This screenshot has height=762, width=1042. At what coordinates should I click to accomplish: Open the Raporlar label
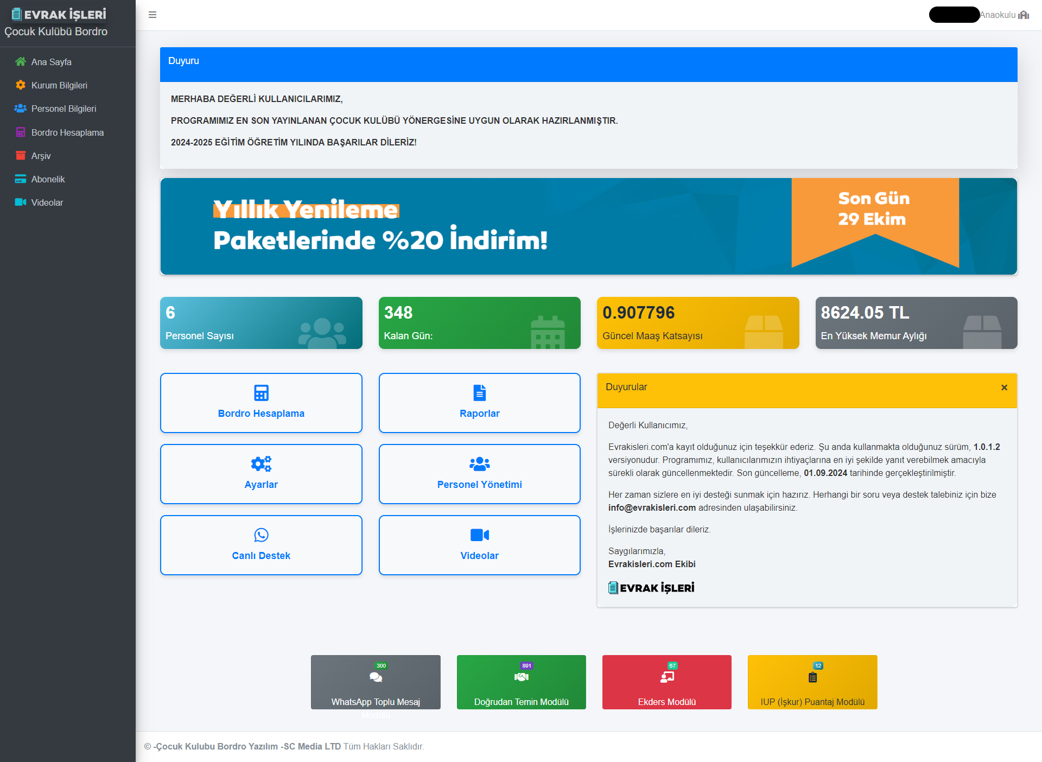click(x=480, y=414)
